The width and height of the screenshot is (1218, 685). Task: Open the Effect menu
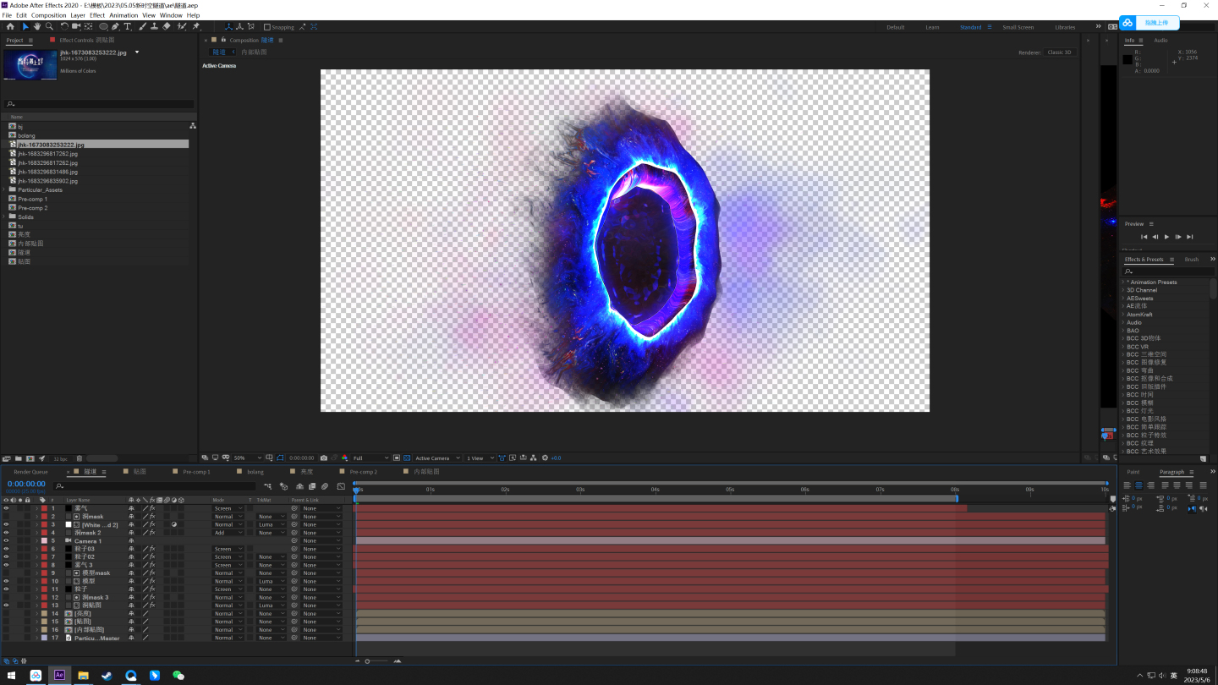point(97,15)
